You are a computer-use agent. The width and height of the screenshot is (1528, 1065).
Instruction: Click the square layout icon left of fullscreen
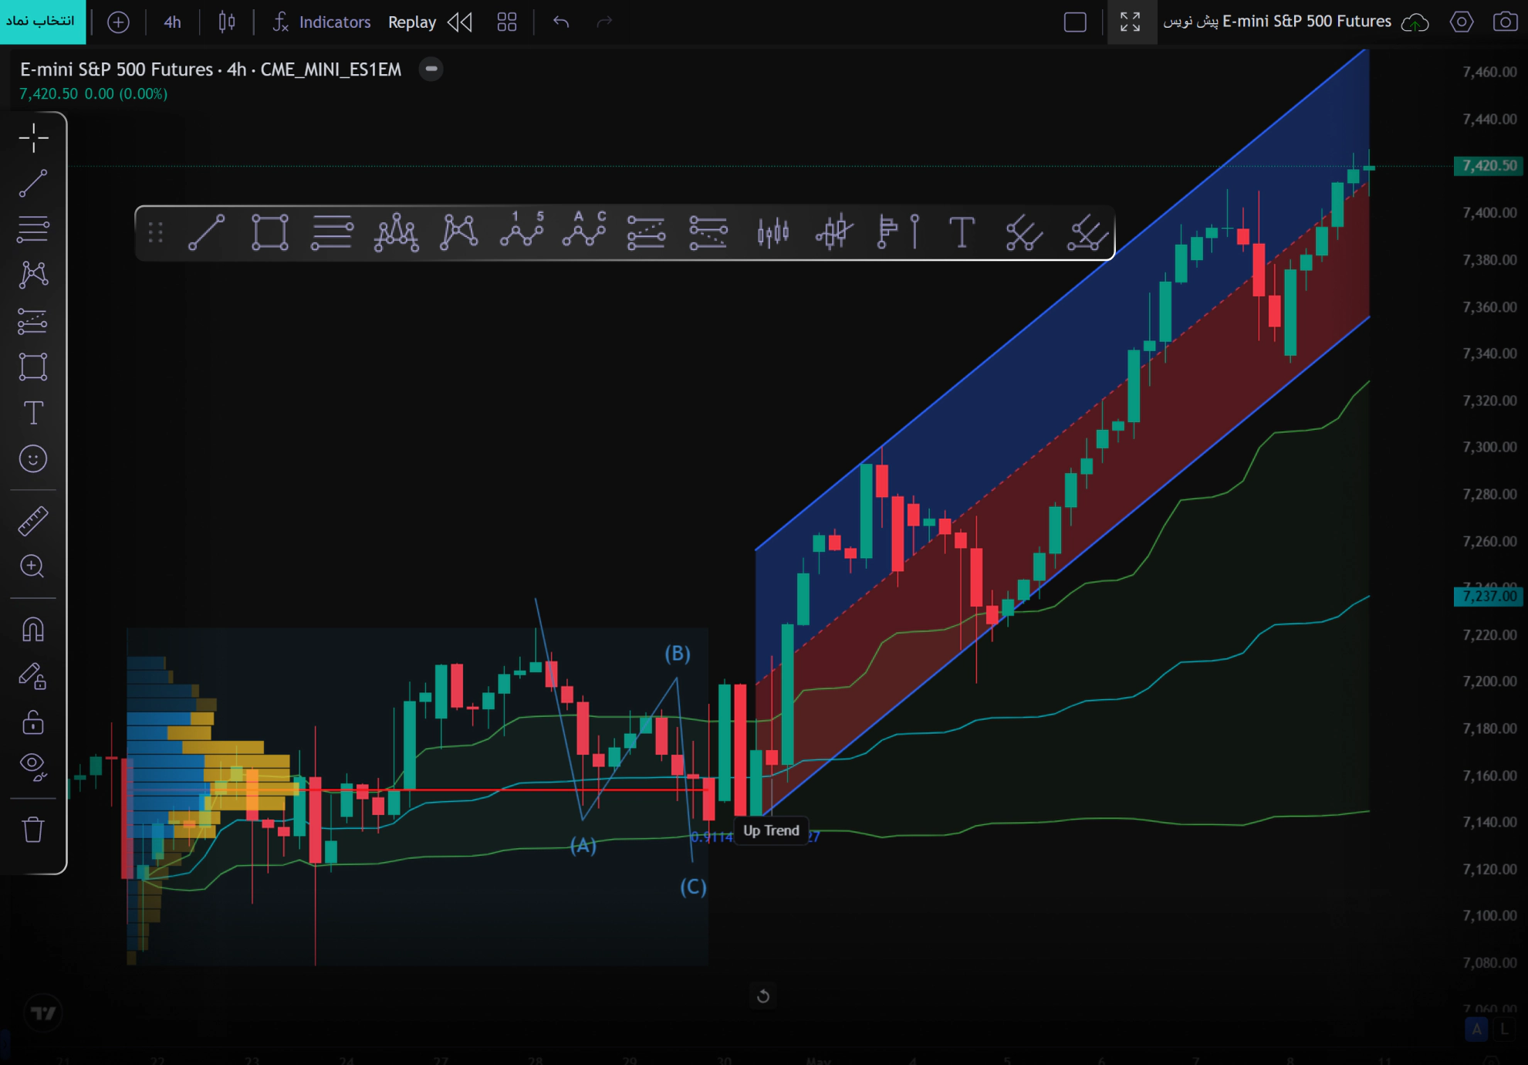(1075, 22)
